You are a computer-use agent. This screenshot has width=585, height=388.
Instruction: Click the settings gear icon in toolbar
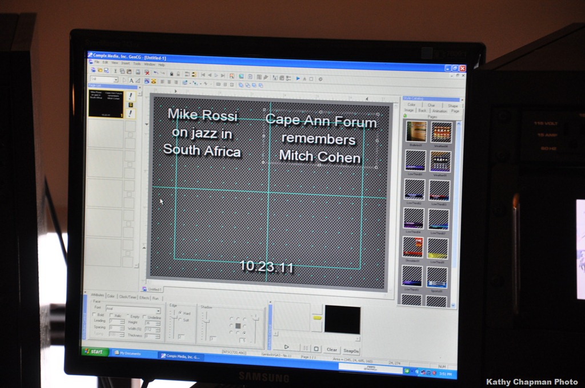pyautogui.click(x=320, y=79)
